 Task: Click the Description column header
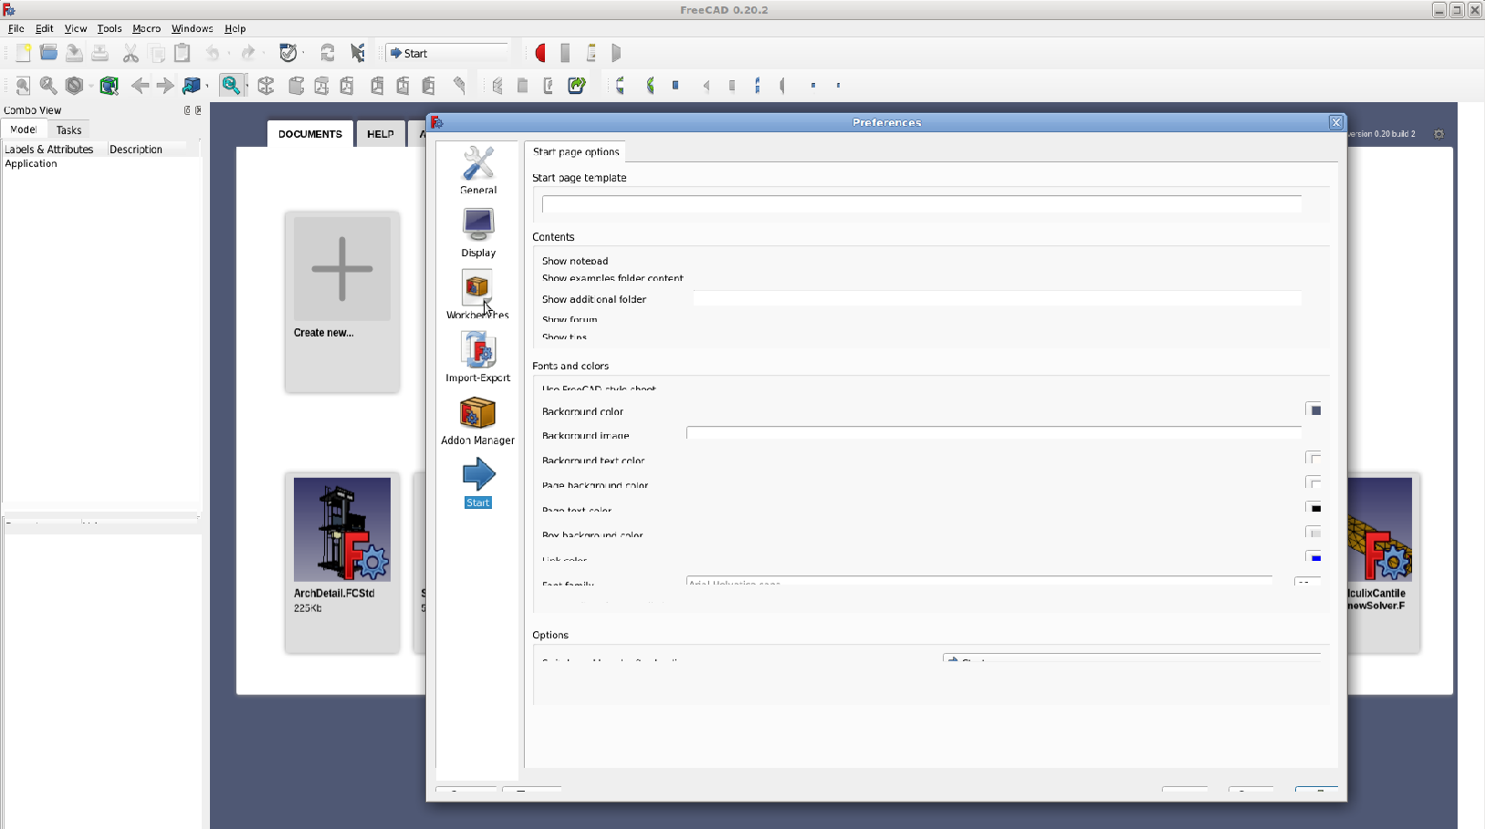[136, 150]
